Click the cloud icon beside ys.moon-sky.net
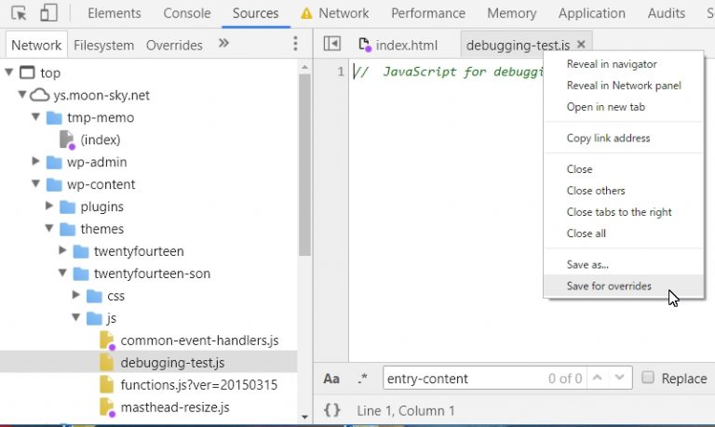 tap(40, 95)
